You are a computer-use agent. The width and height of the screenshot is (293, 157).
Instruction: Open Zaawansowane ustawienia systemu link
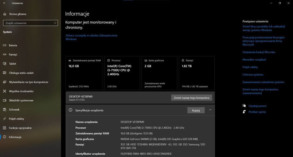coord(263,82)
